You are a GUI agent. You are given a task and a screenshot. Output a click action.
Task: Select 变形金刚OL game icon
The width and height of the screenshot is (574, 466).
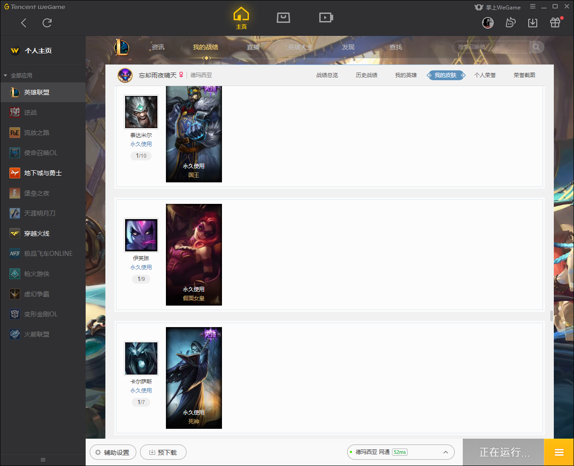(x=15, y=314)
